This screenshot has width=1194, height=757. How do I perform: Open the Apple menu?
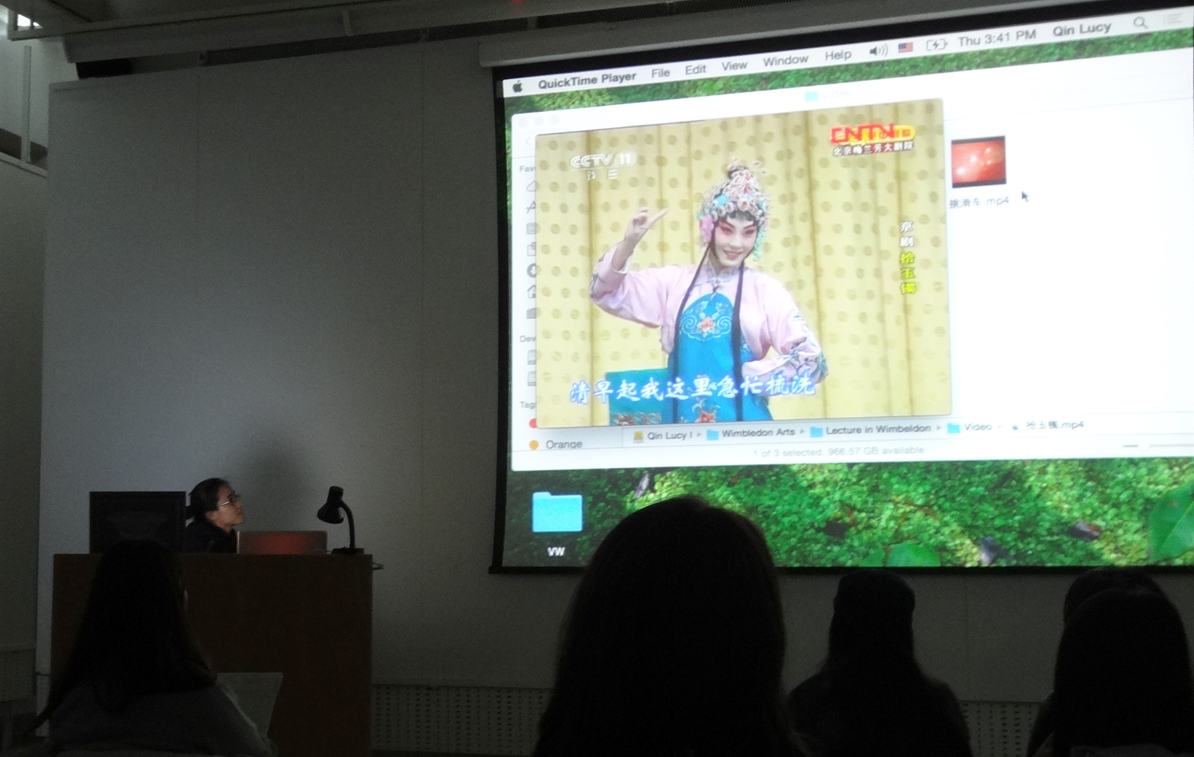click(517, 87)
